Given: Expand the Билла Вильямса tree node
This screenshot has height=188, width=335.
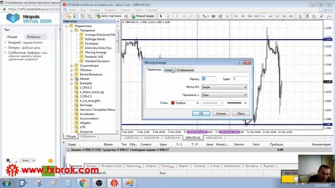Looking at the screenshot, I should (x=72, y=74).
